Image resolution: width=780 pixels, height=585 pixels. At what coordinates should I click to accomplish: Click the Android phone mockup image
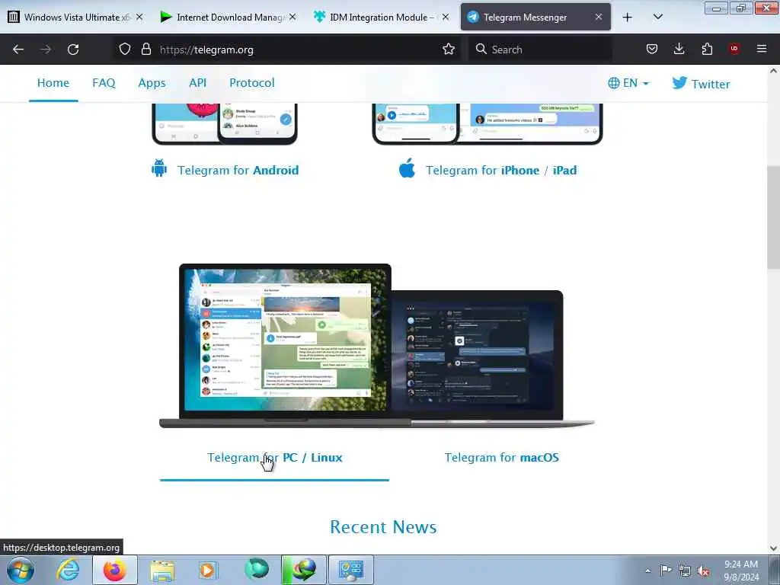tap(225, 124)
